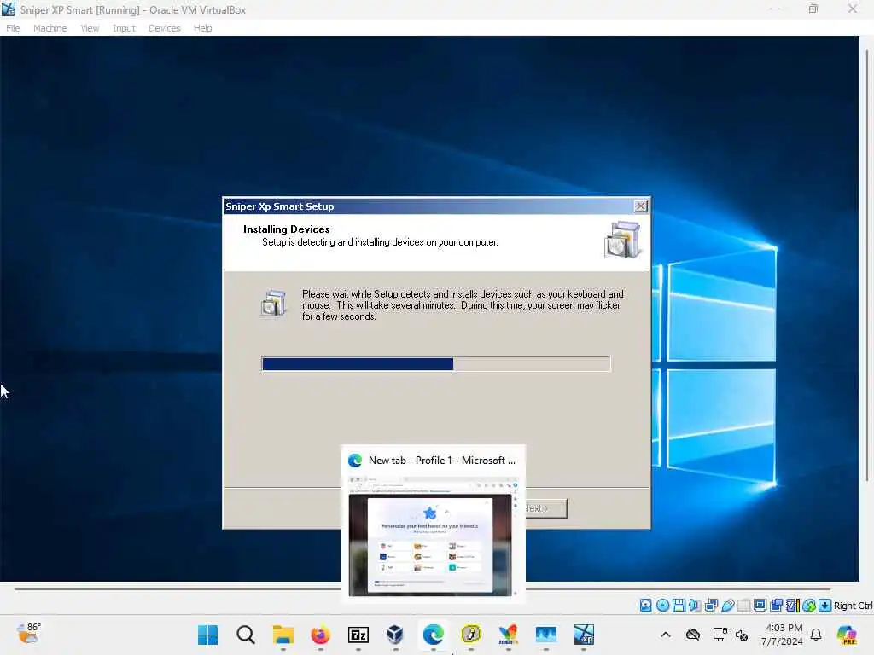Switch to the Sniper XP VM taskbar icon
The image size is (874, 655).
point(584,635)
